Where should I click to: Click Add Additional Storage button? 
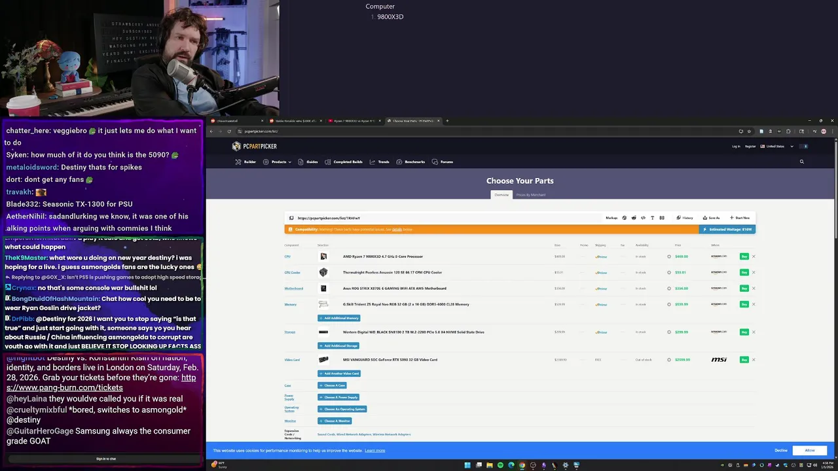(x=338, y=345)
